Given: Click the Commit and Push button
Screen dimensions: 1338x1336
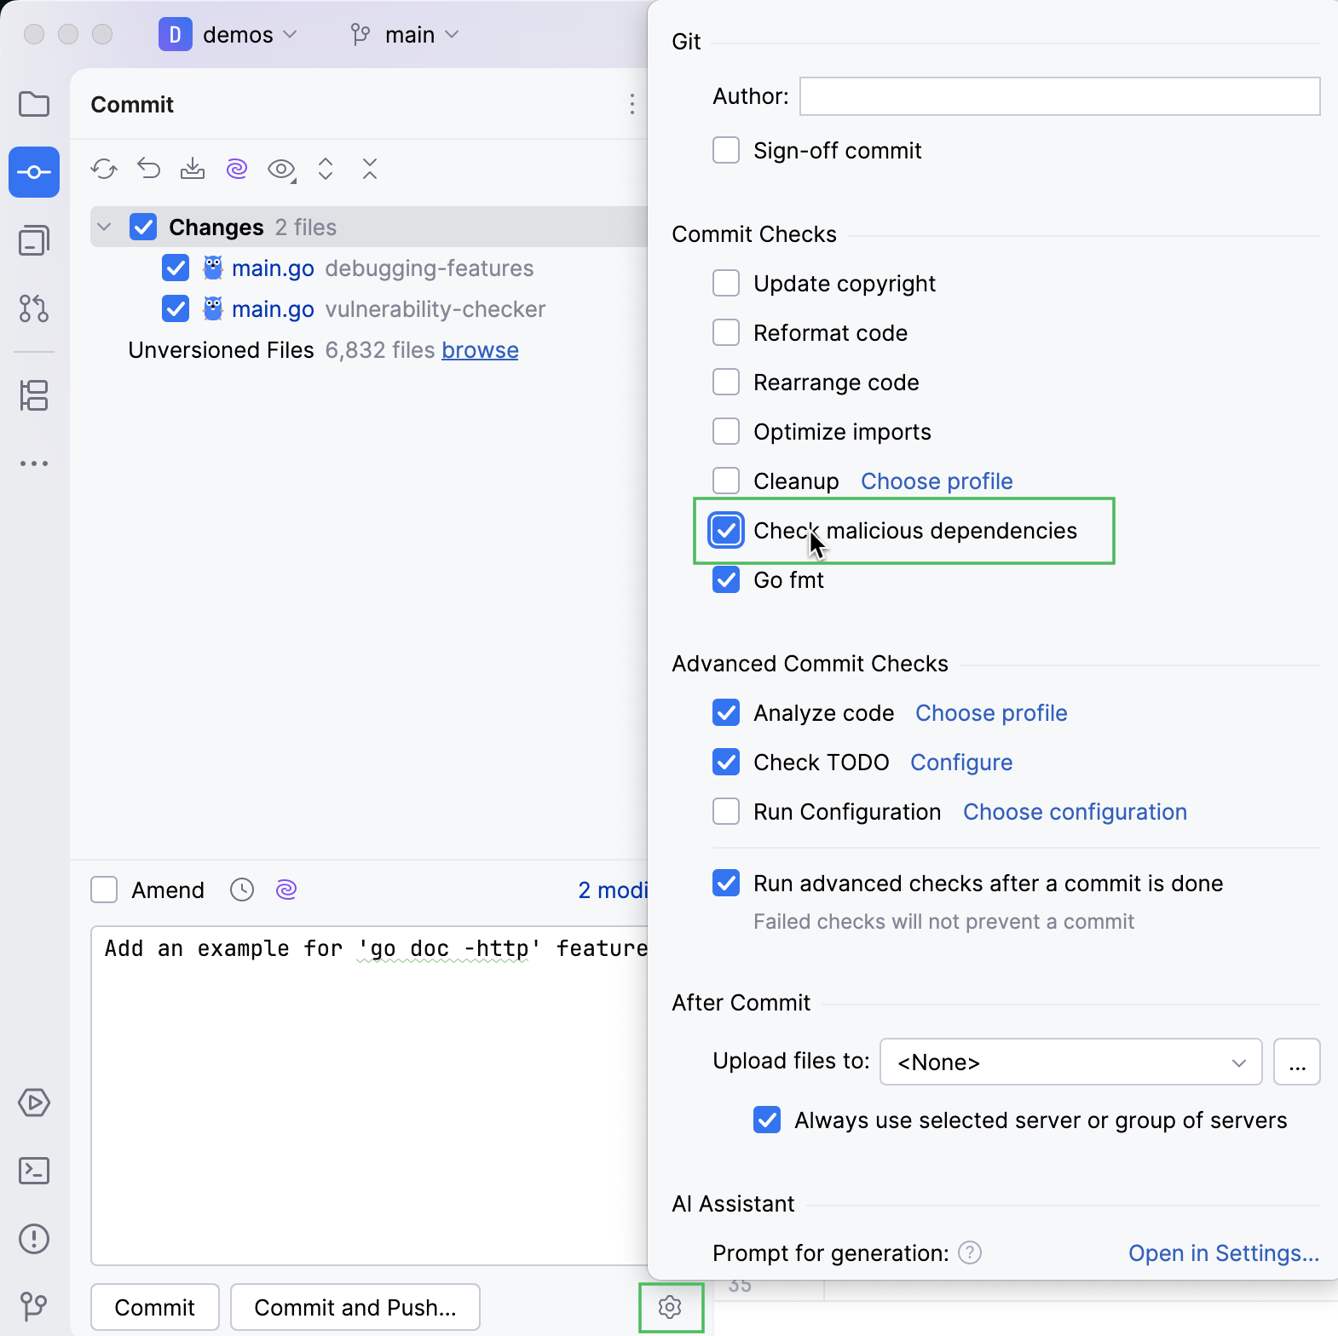Looking at the screenshot, I should coord(355,1307).
